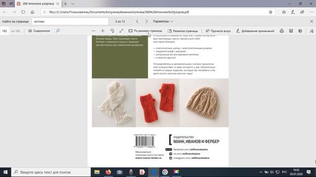316x177 pixels.
Task: Open instagram.com/miftvorchestvo link
Action: pos(191,158)
